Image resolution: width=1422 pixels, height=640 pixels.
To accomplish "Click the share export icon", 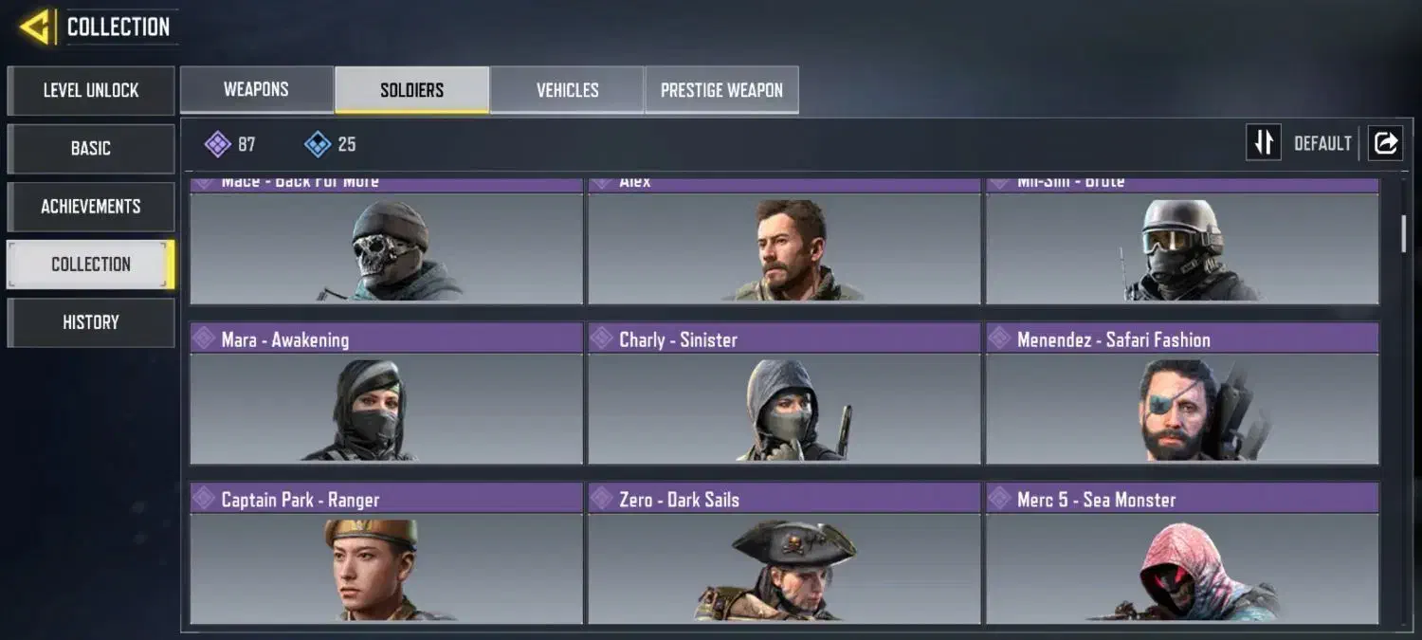I will (1385, 143).
